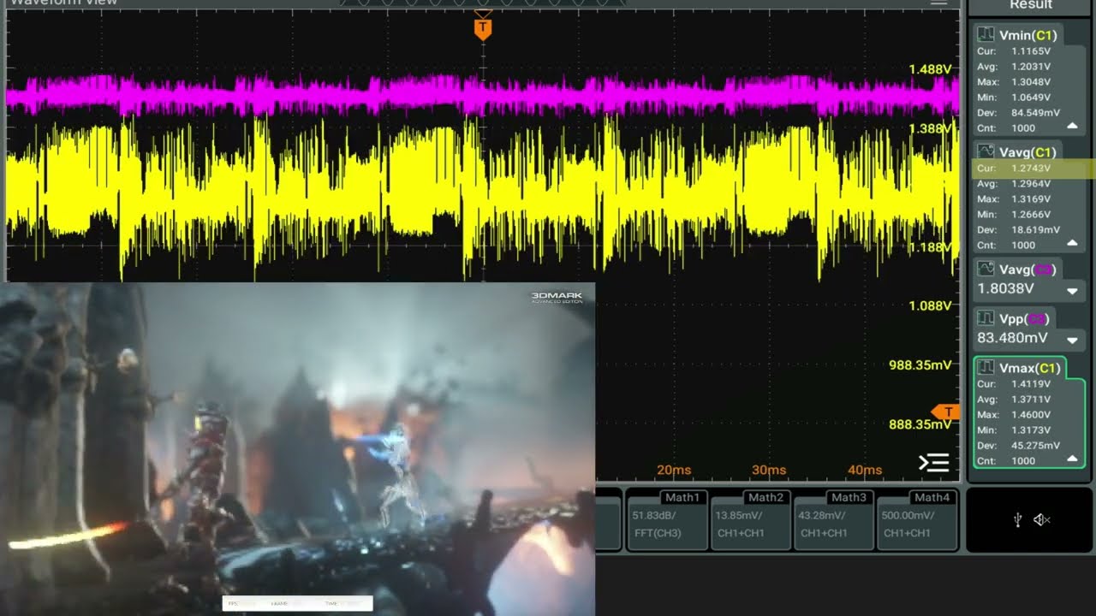Click the 83.480mV peak-to-peak value
Screen dimensions: 1096x616
point(1013,338)
